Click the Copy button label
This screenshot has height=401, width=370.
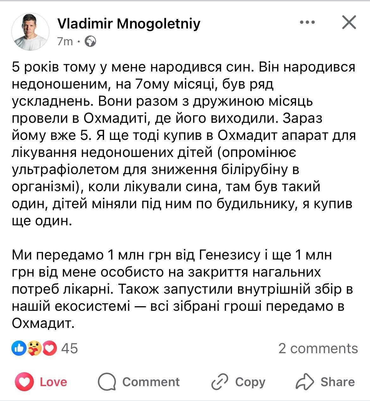[250, 382]
